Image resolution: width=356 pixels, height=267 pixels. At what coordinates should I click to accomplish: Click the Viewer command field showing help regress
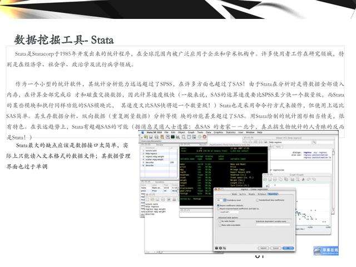click(289, 142)
